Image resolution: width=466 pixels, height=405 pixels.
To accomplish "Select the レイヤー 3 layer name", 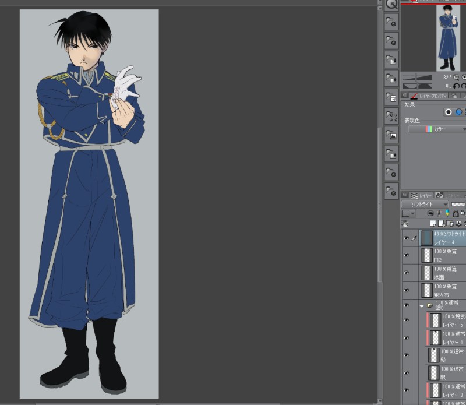I will pyautogui.click(x=453, y=395).
